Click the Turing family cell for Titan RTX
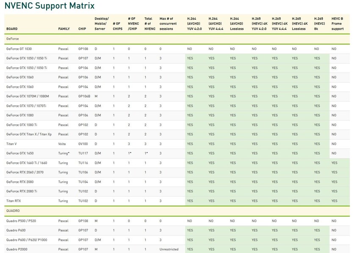 pos(63,201)
